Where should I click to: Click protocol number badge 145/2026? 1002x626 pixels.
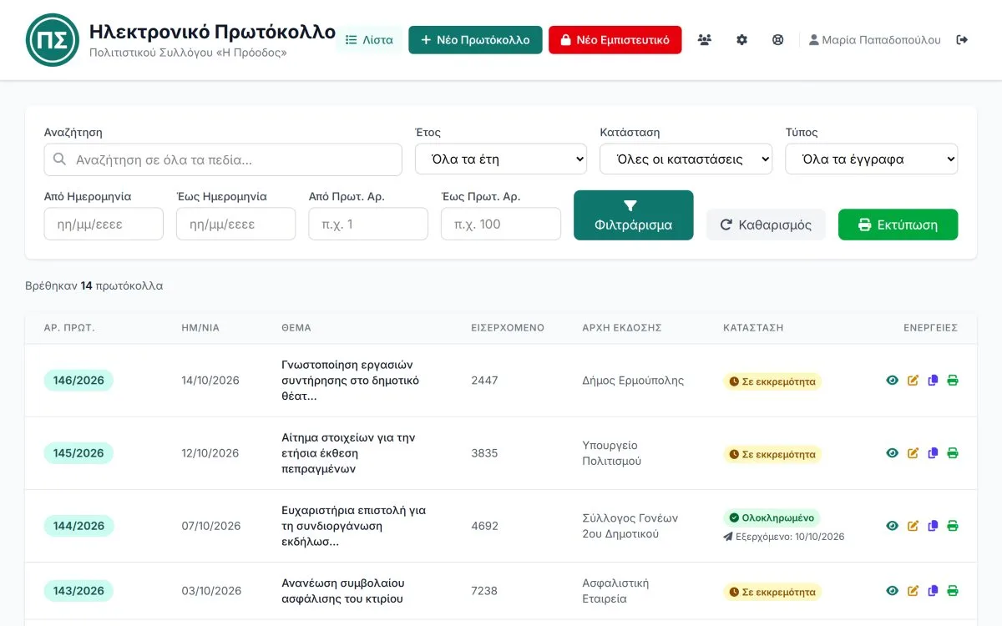pyautogui.click(x=78, y=453)
